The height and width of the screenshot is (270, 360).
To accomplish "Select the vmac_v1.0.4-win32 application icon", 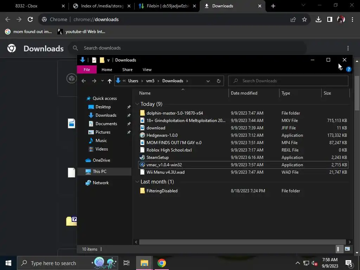I will pos(142,165).
